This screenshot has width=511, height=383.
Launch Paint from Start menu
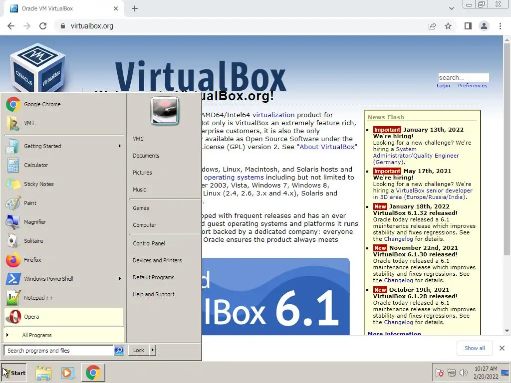pos(64,203)
